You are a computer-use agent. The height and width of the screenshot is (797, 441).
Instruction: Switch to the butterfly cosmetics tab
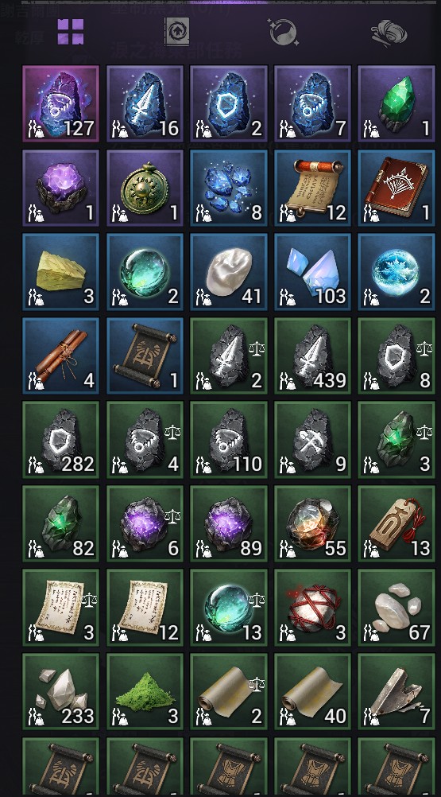click(x=389, y=33)
